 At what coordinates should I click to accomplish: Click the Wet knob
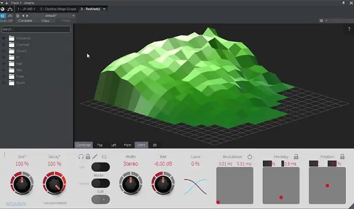tap(163, 183)
